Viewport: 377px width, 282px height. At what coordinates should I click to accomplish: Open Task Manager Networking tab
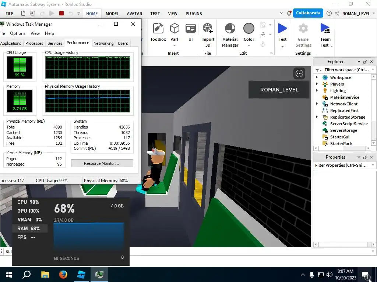pos(103,43)
